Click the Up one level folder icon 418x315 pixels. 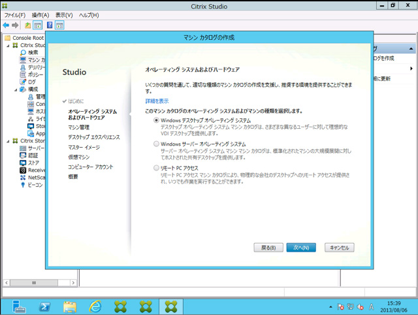[x=27, y=25]
